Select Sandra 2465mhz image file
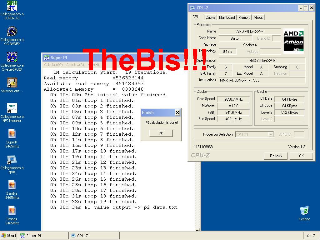320x240 pixels. click(x=12, y=189)
